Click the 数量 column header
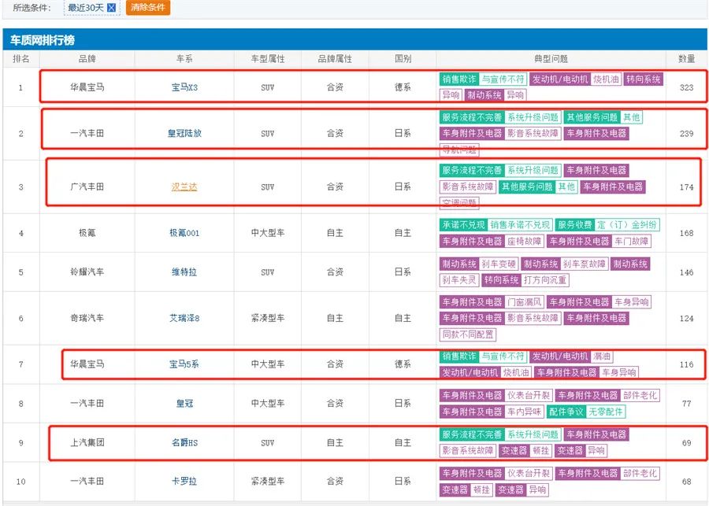The height and width of the screenshot is (506, 709). click(686, 59)
